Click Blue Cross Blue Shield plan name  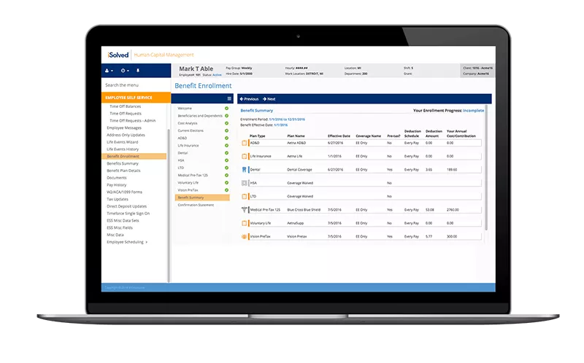[304, 210]
